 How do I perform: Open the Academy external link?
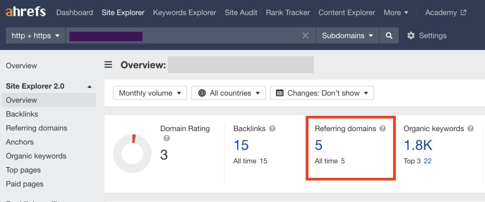pyautogui.click(x=446, y=13)
